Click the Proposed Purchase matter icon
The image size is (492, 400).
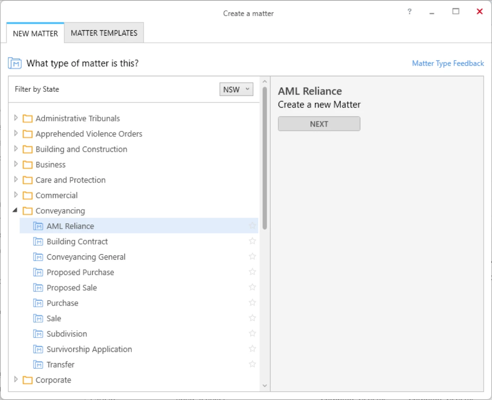[38, 272]
